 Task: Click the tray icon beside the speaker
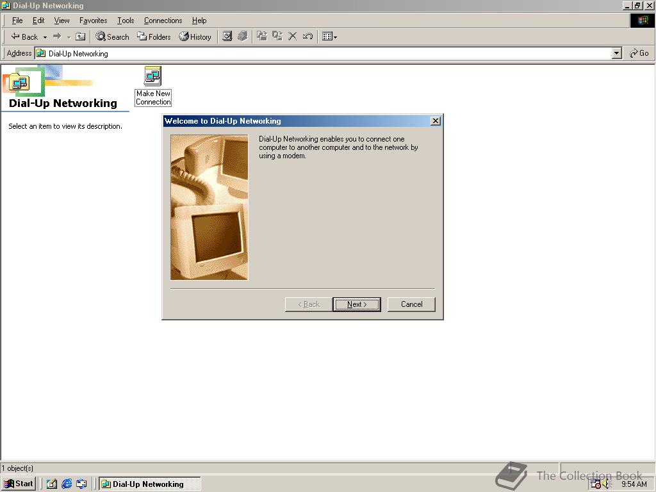click(x=596, y=484)
